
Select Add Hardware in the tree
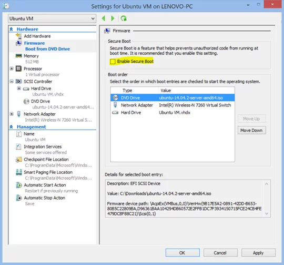tap(37, 36)
